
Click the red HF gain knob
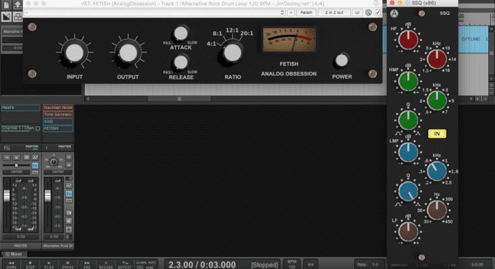pyautogui.click(x=408, y=42)
